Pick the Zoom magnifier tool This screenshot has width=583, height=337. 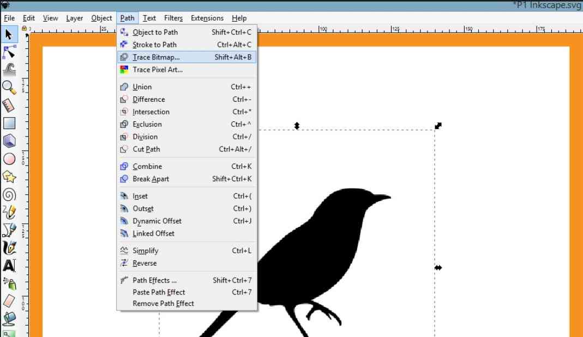click(8, 87)
